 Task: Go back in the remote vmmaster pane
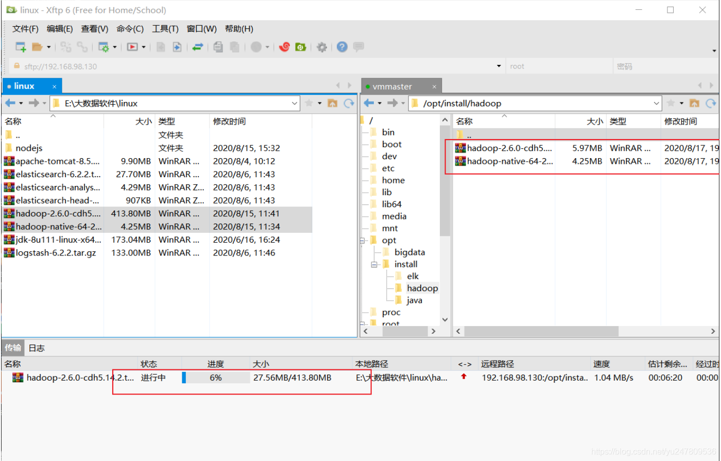(x=369, y=103)
